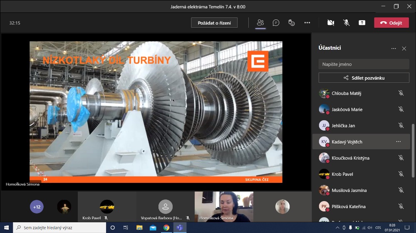Image resolution: width=416 pixels, height=233 pixels.
Task: Open more actions menu in meeting toolbar
Action: click(x=307, y=23)
